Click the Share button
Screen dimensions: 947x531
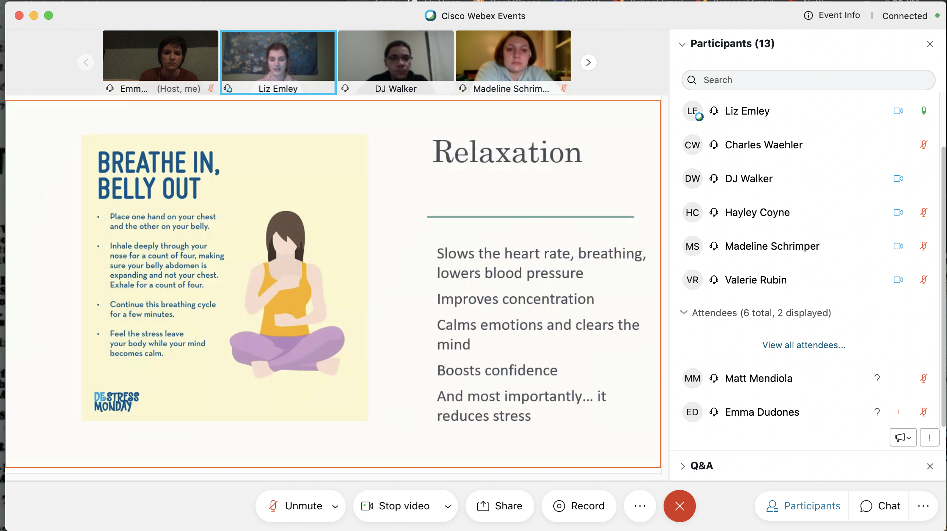499,506
